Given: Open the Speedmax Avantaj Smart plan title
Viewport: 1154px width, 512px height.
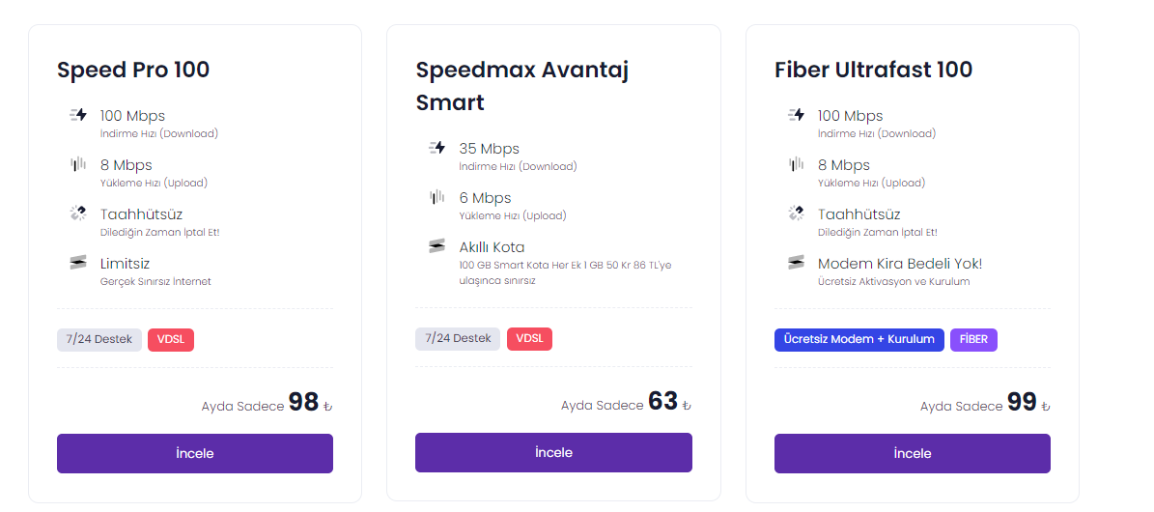Looking at the screenshot, I should tap(522, 86).
